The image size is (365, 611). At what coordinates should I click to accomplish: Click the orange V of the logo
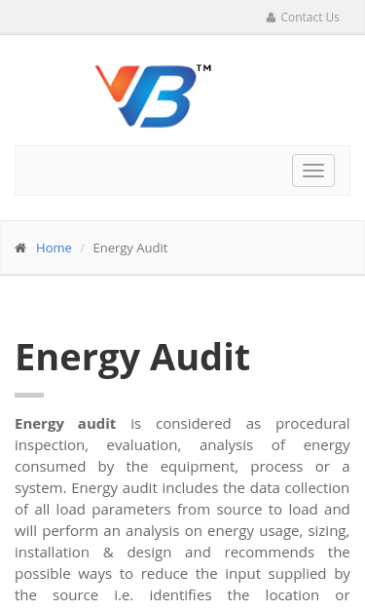point(117,84)
